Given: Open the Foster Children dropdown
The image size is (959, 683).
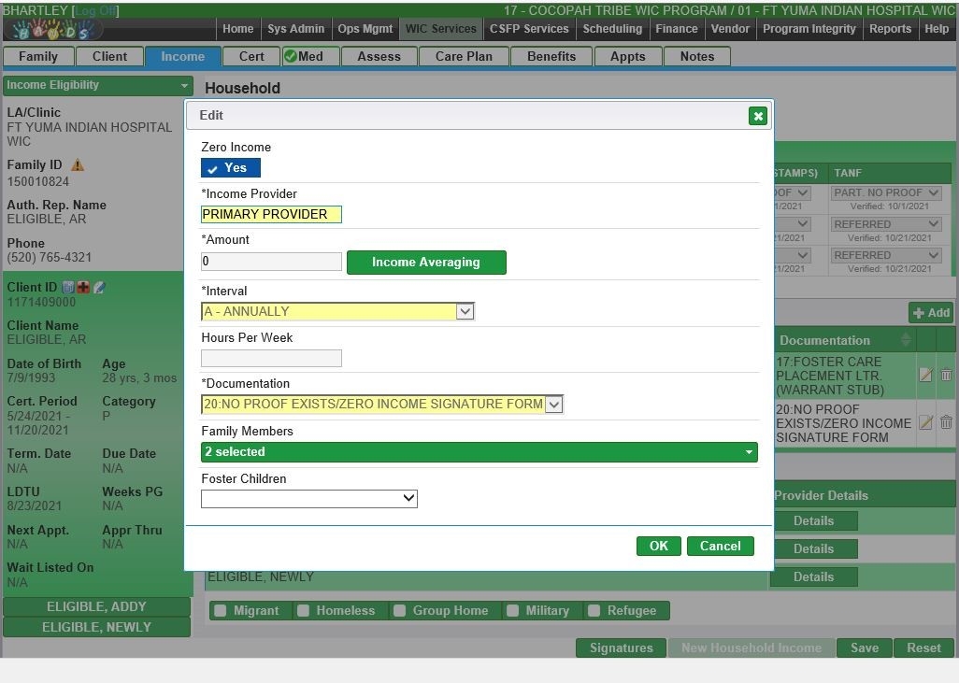Looking at the screenshot, I should (x=309, y=499).
